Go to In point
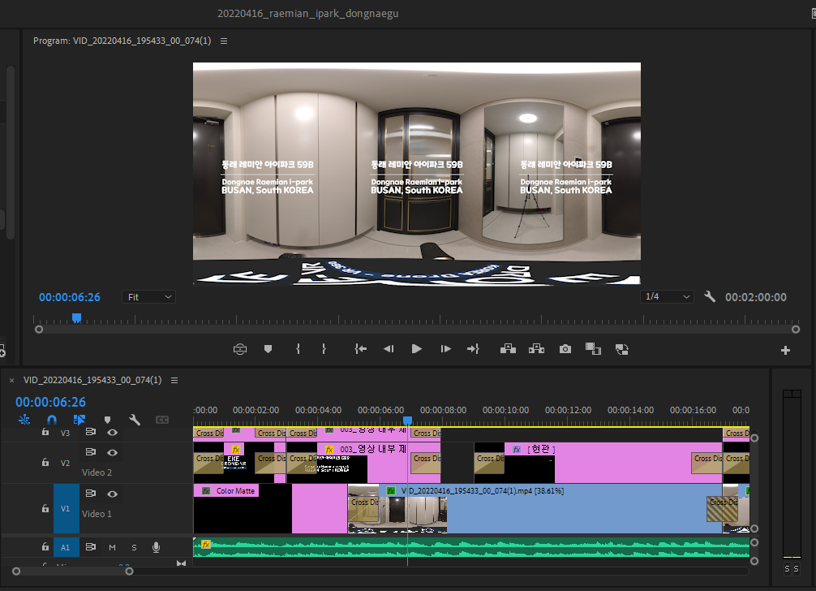816x591 pixels. coord(361,349)
